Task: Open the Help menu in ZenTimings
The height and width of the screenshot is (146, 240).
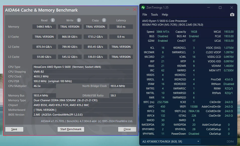Action: click(x=165, y=15)
